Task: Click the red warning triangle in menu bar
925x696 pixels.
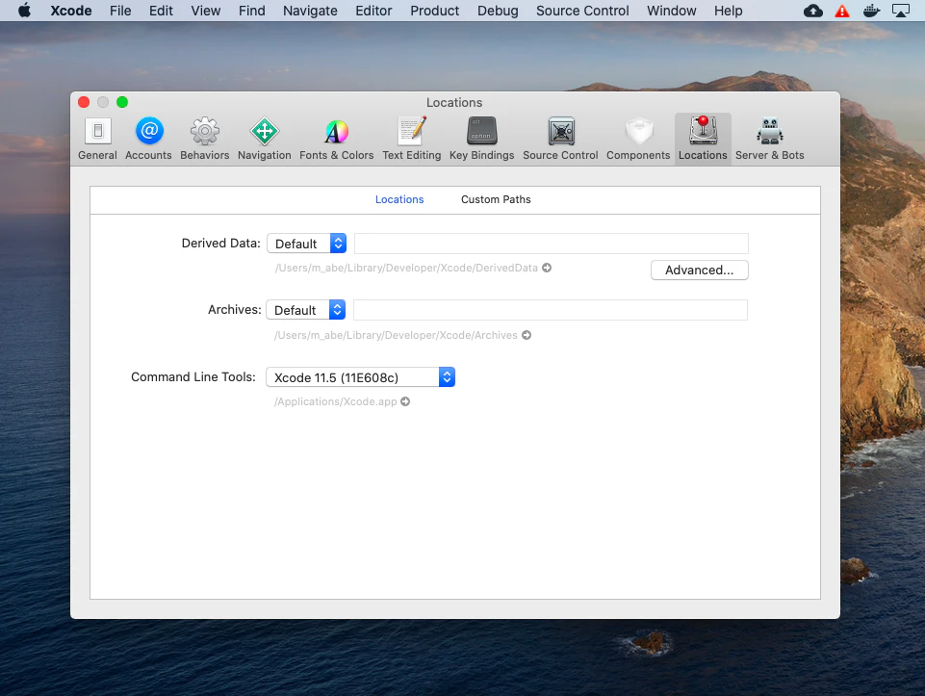Action: click(x=842, y=11)
